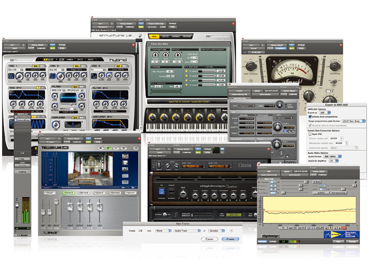The image size is (369, 276).
Task: Click the TL Space Decay fader
Action: pyautogui.click(x=56, y=202)
